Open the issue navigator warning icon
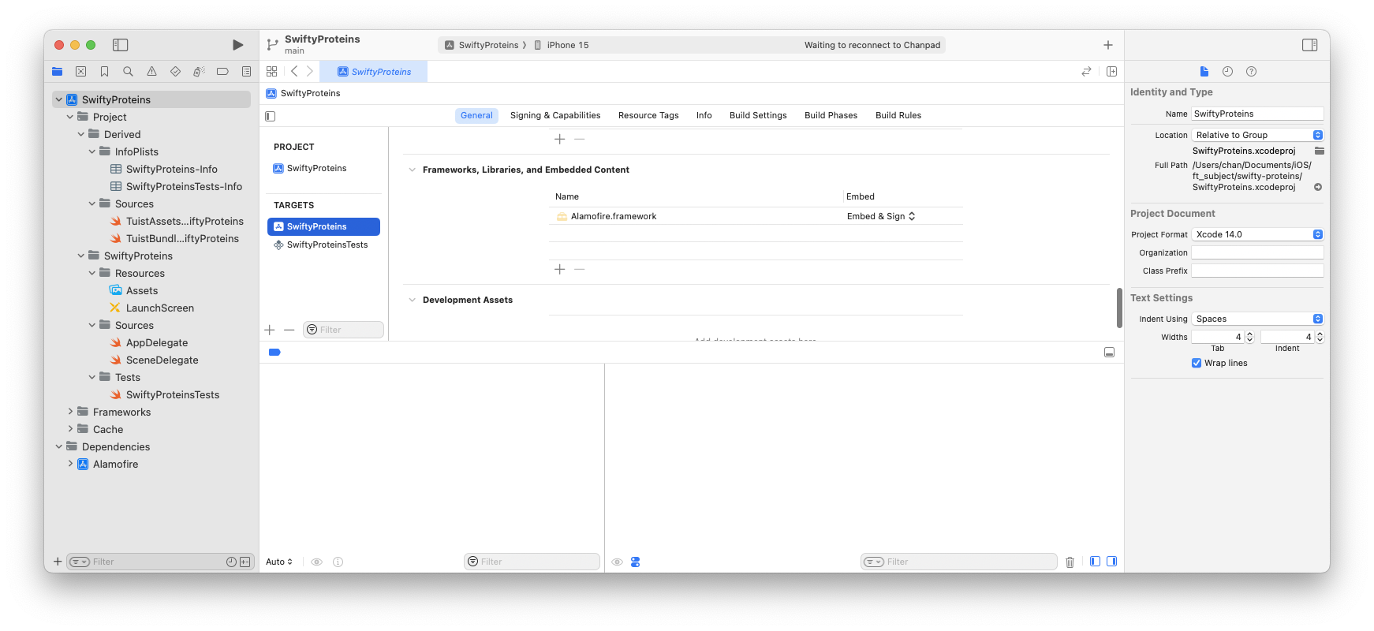 pos(151,71)
